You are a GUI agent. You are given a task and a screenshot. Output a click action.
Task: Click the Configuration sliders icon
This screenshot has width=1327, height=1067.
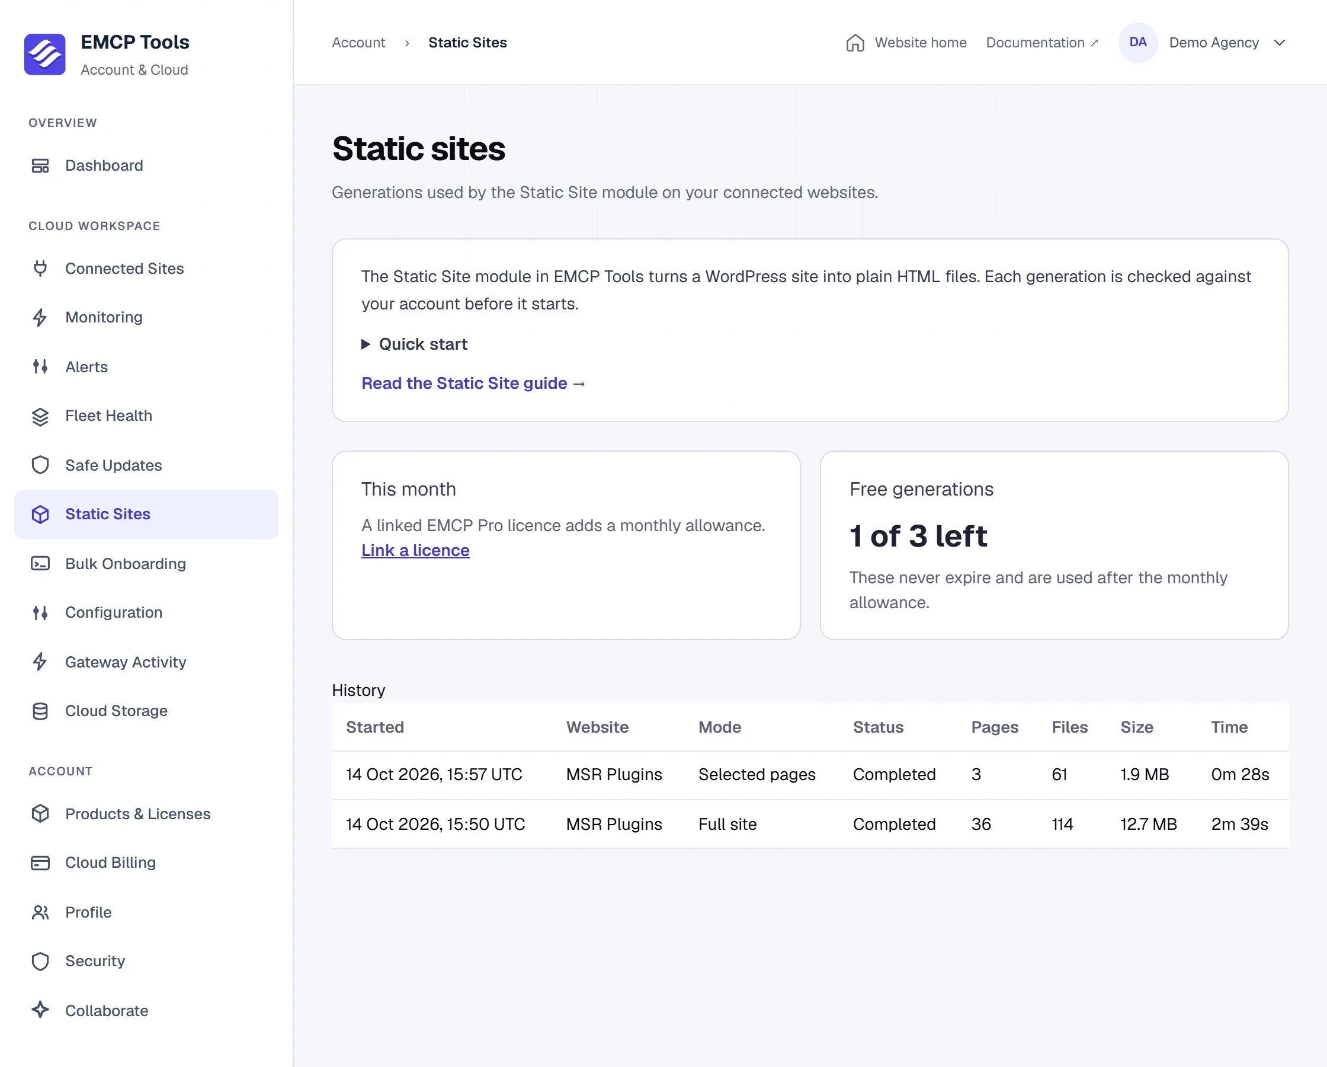coord(40,612)
